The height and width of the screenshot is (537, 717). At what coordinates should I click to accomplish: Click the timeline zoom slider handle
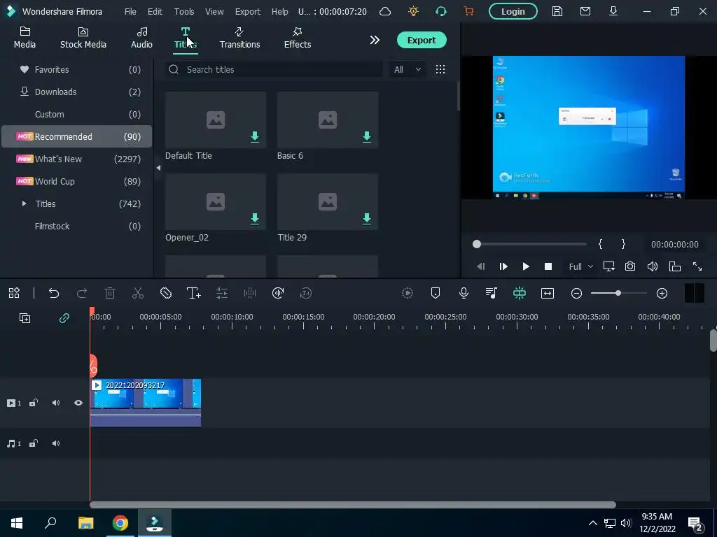click(618, 293)
